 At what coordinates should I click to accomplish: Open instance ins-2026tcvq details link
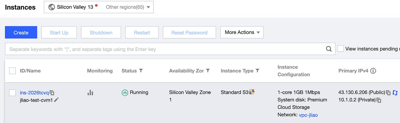[34, 93]
